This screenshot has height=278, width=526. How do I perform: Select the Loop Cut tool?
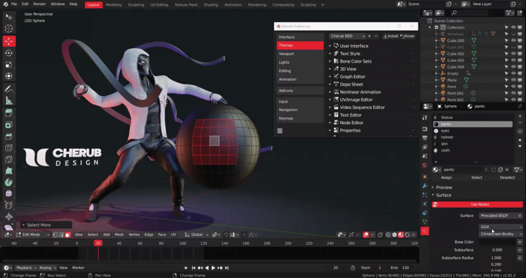pos(9,148)
